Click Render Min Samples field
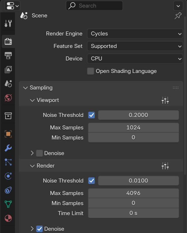Viewport: 187px width, 233px height. click(x=133, y=203)
